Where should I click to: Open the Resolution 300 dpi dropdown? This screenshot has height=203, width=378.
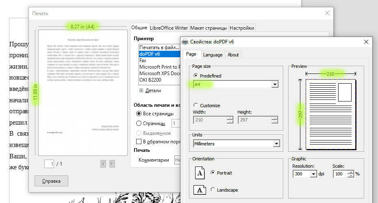click(313, 174)
